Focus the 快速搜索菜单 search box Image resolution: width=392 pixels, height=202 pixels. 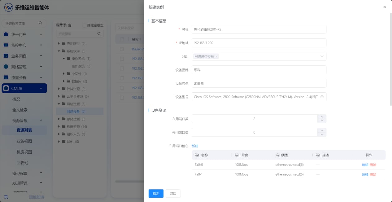coord(24,23)
